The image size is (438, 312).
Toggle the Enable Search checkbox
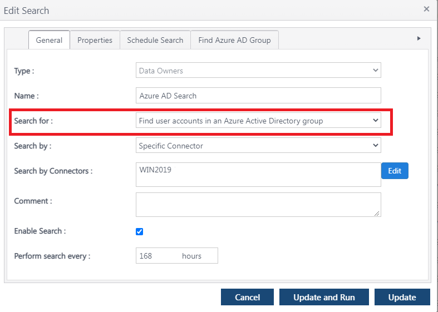(140, 231)
